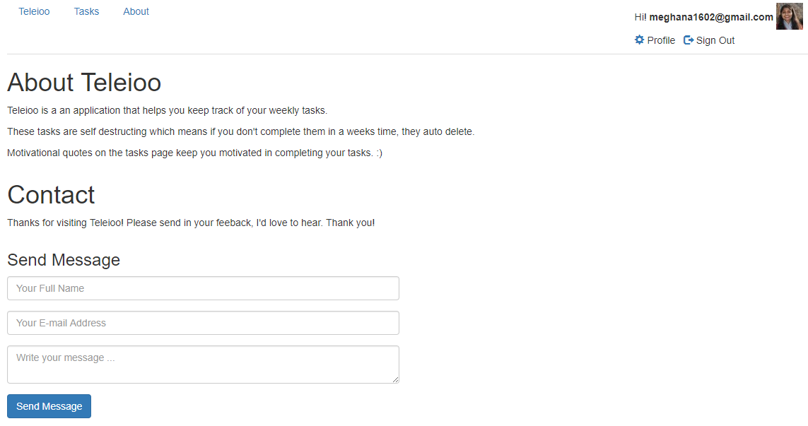Select the About navigation item

click(x=136, y=11)
